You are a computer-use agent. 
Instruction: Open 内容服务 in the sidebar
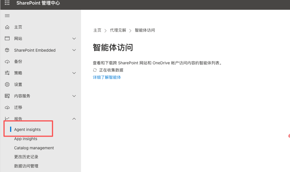22,96
